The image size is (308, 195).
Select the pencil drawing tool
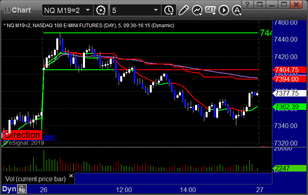point(184,10)
